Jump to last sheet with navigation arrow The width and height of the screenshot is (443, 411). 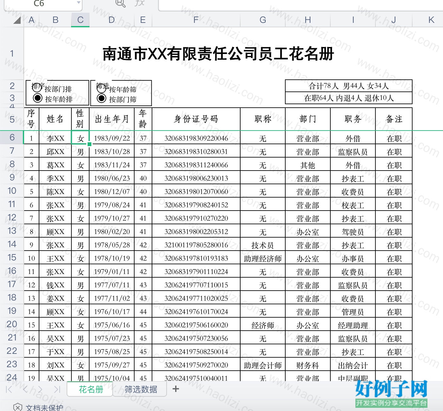[57, 389]
